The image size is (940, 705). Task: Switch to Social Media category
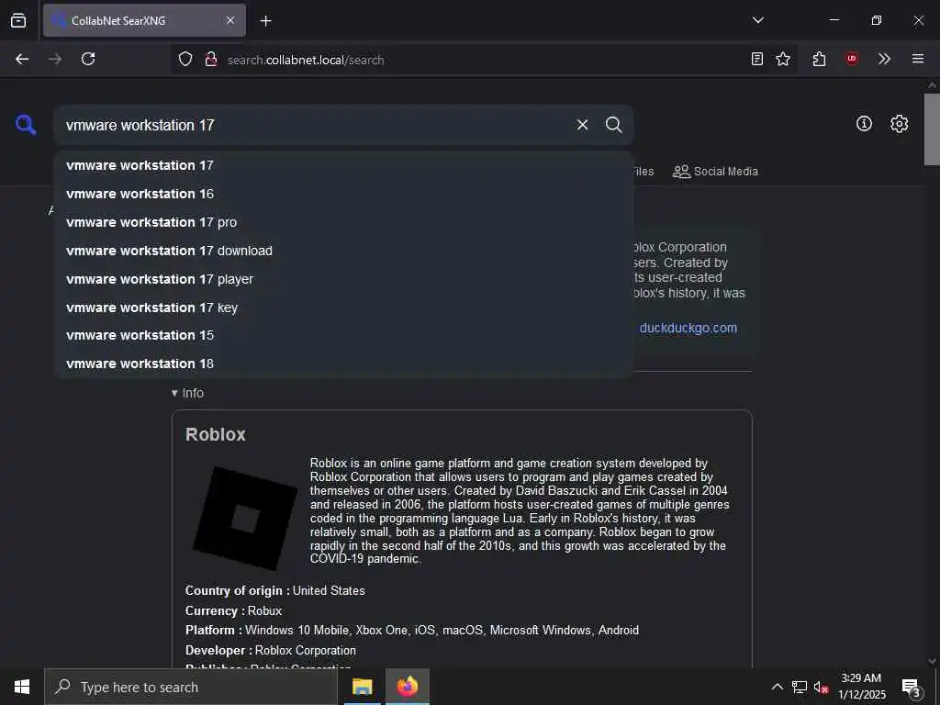(x=715, y=172)
